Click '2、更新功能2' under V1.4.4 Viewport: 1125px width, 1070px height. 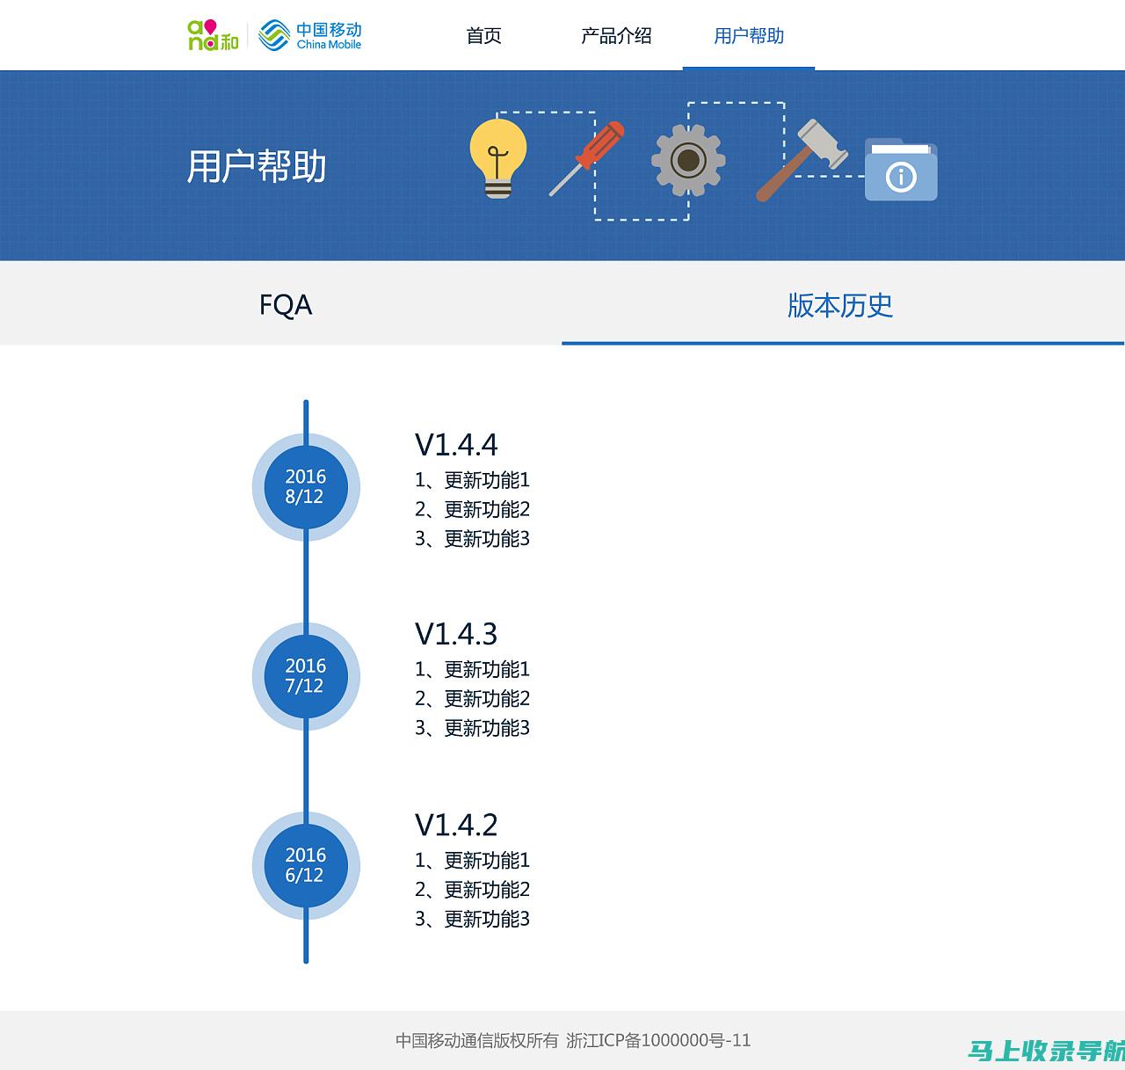(x=473, y=509)
